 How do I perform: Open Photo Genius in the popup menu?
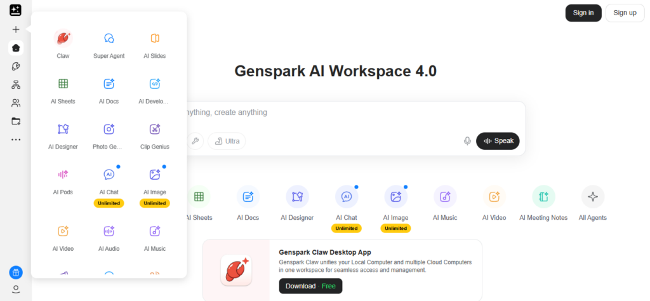109,135
